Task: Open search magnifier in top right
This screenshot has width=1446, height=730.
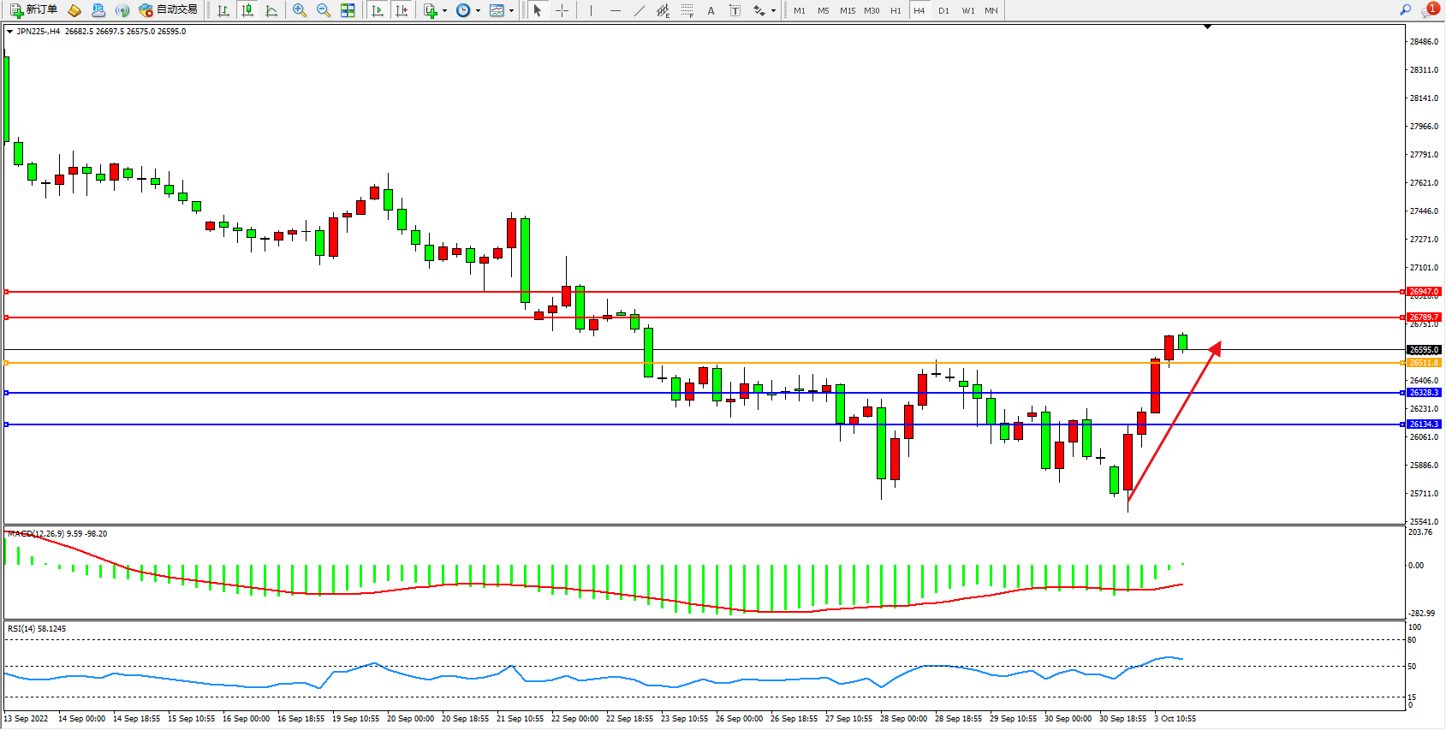Action: point(1405,10)
